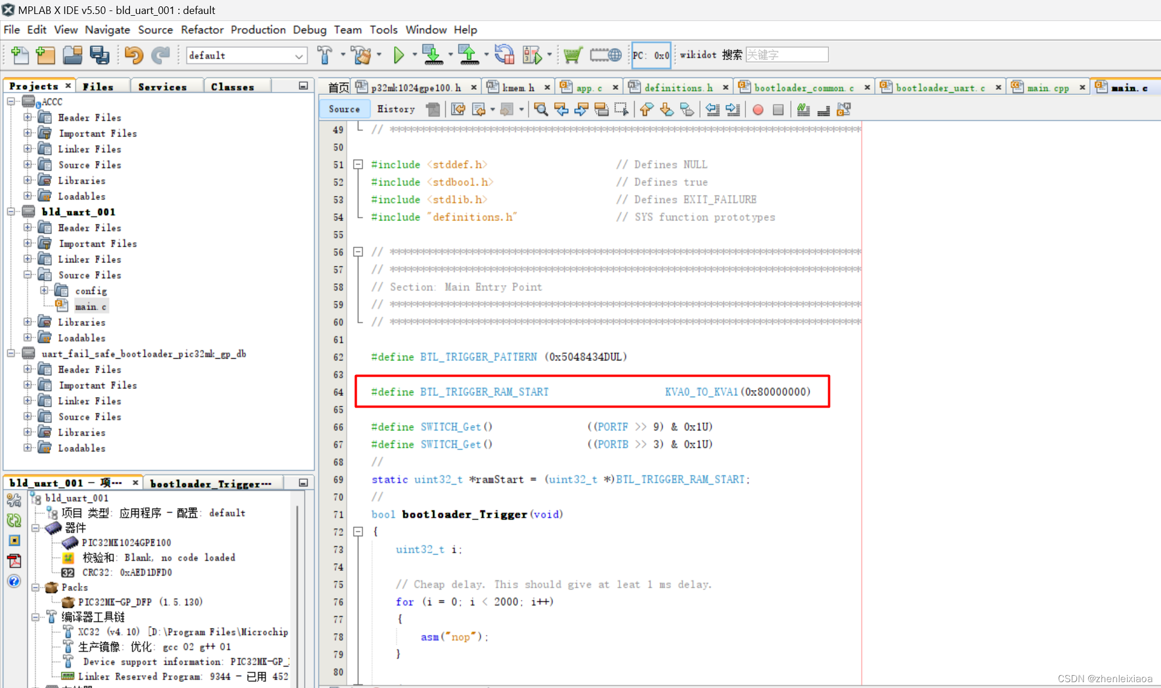The height and width of the screenshot is (688, 1161).
Task: Click the Shift Line Right icon
Action: [733, 110]
